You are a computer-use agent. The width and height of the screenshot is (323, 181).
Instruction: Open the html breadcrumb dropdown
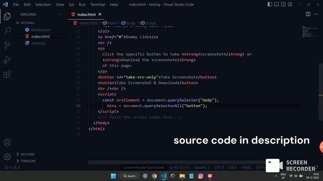(x=110, y=23)
